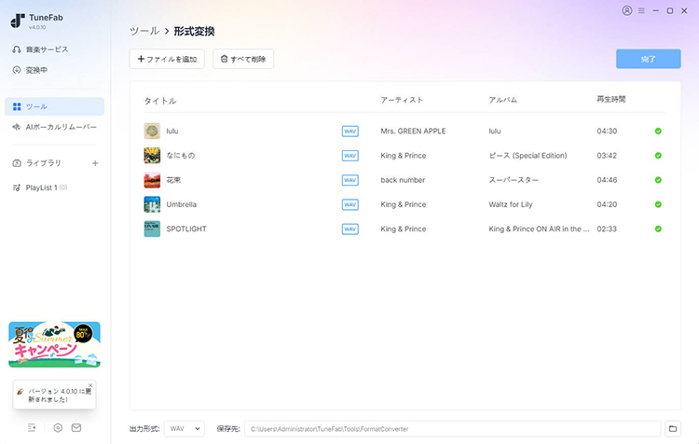Select the Umbrella track title
699x444 pixels.
182,204
